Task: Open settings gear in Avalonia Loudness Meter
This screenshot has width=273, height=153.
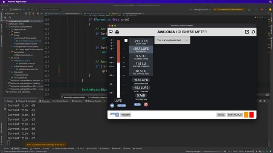Action: 253,32
